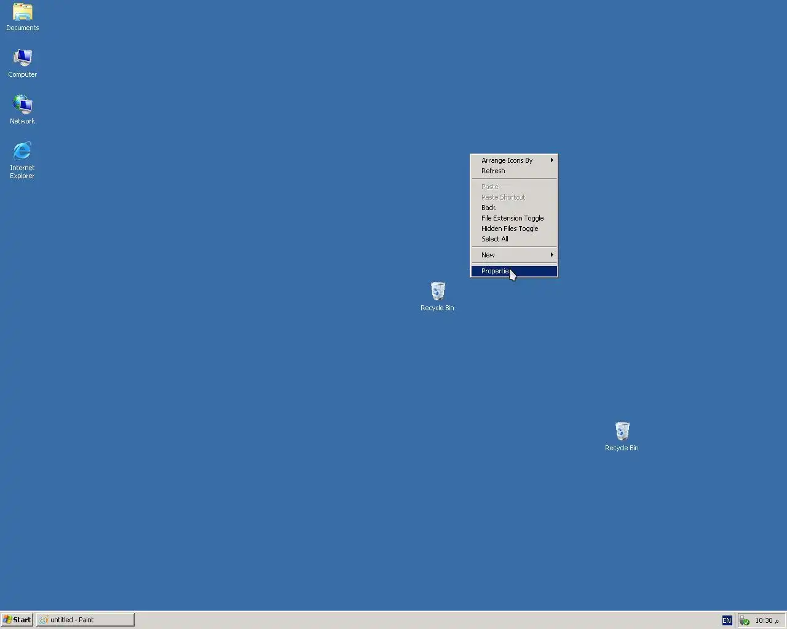
Task: Click the grayed-out Paste menu entry
Action: 514,187
